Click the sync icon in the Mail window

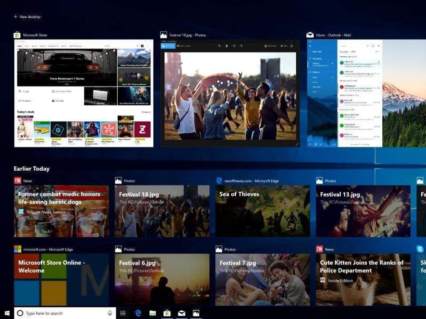point(373,46)
